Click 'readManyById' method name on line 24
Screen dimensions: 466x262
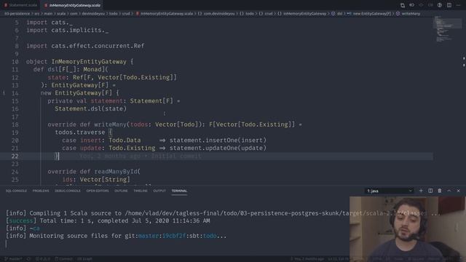[x=116, y=172]
